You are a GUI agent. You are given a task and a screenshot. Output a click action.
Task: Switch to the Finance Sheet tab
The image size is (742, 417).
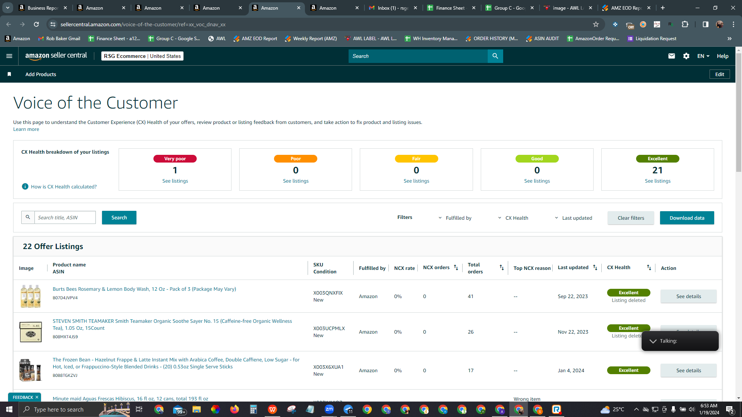pos(451,8)
